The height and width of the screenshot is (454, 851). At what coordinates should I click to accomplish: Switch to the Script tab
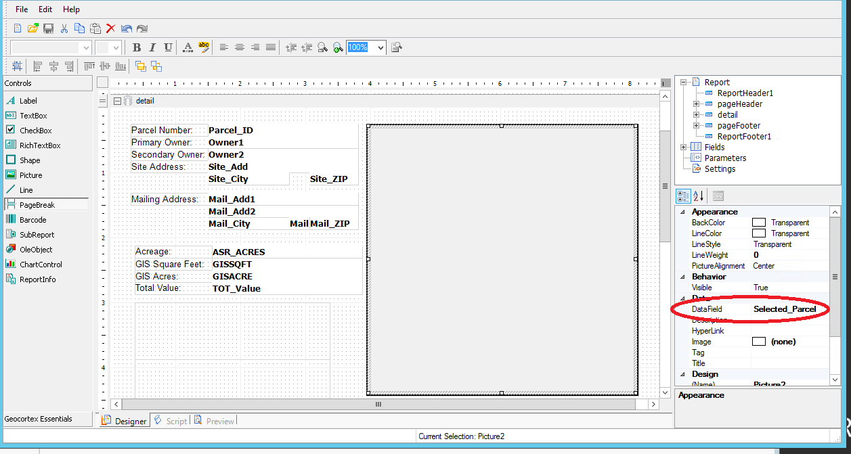pos(170,421)
